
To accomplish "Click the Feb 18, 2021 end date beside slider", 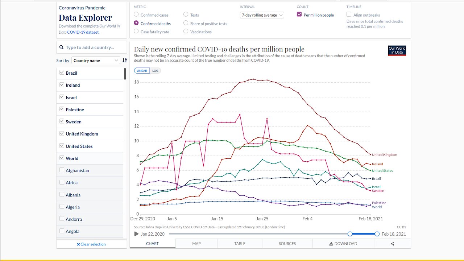I will click(394, 234).
